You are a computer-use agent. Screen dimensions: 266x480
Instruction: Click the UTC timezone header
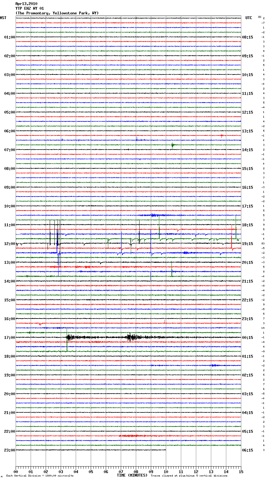pos(248,18)
